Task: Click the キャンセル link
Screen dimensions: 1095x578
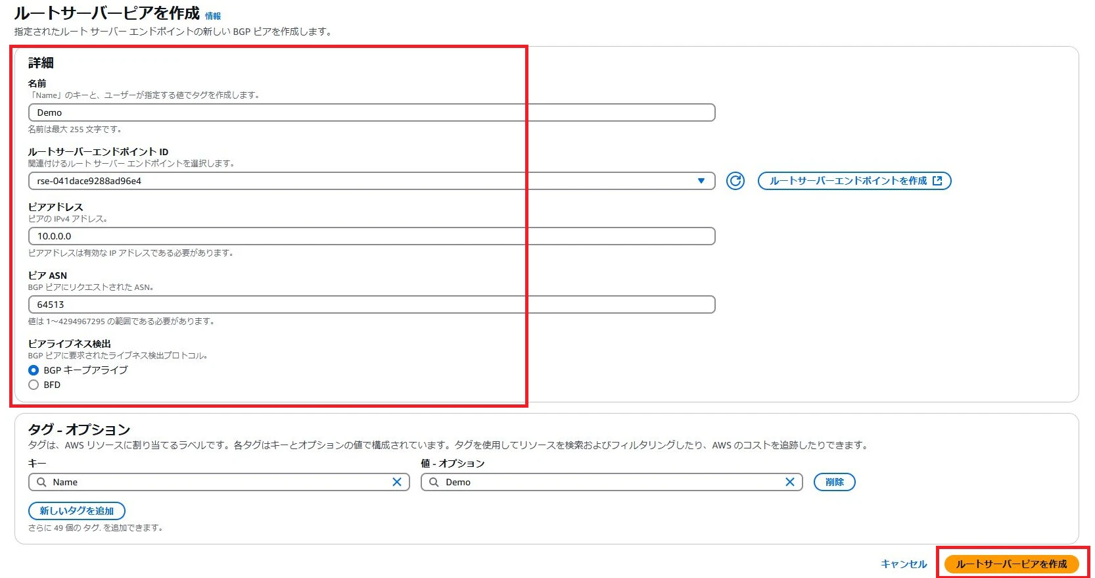Action: coord(904,564)
